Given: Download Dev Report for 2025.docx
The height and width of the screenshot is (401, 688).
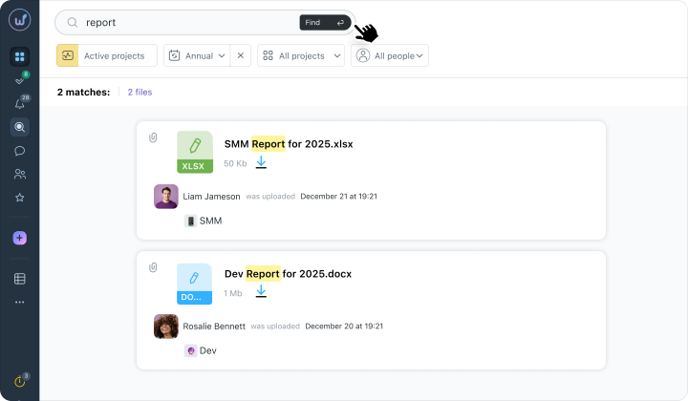Looking at the screenshot, I should [261, 291].
